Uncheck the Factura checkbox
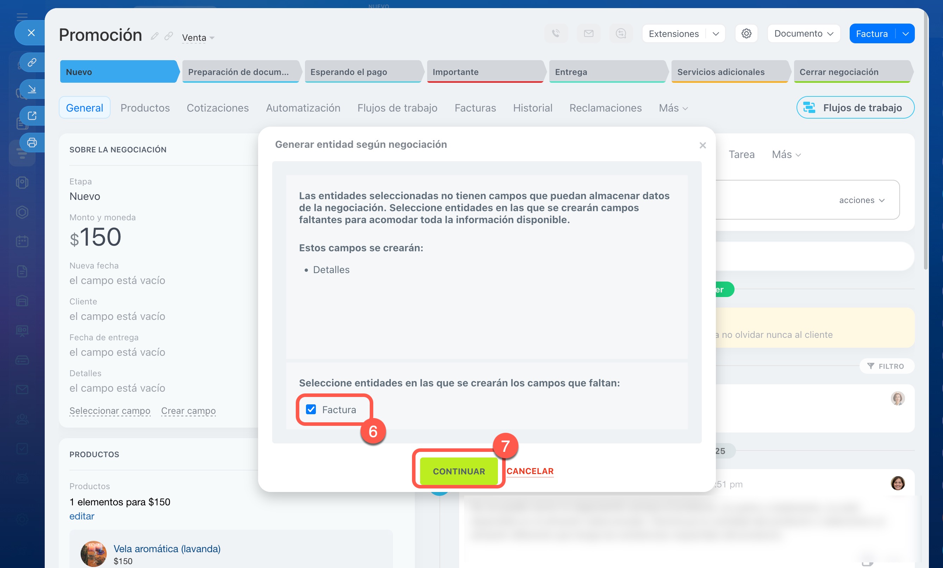The width and height of the screenshot is (943, 568). 311,410
